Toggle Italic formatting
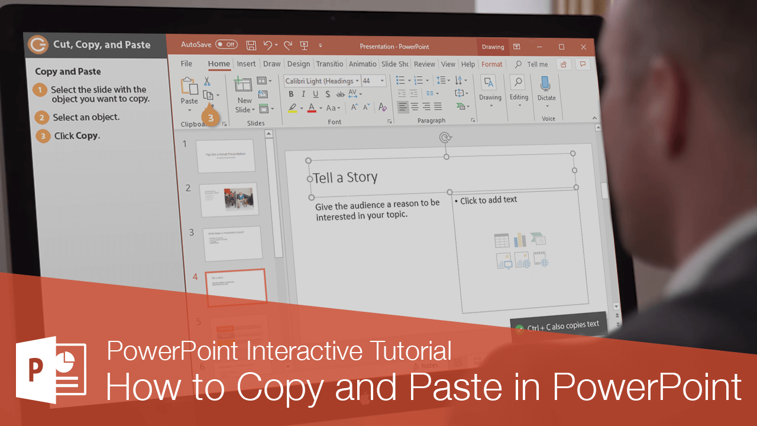Image resolution: width=757 pixels, height=426 pixels. coord(303,94)
